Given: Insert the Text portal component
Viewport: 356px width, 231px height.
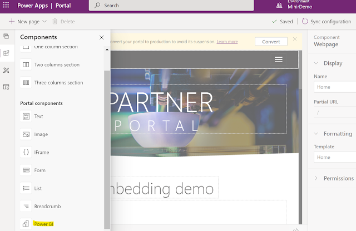Looking at the screenshot, I should pyautogui.click(x=32, y=116).
